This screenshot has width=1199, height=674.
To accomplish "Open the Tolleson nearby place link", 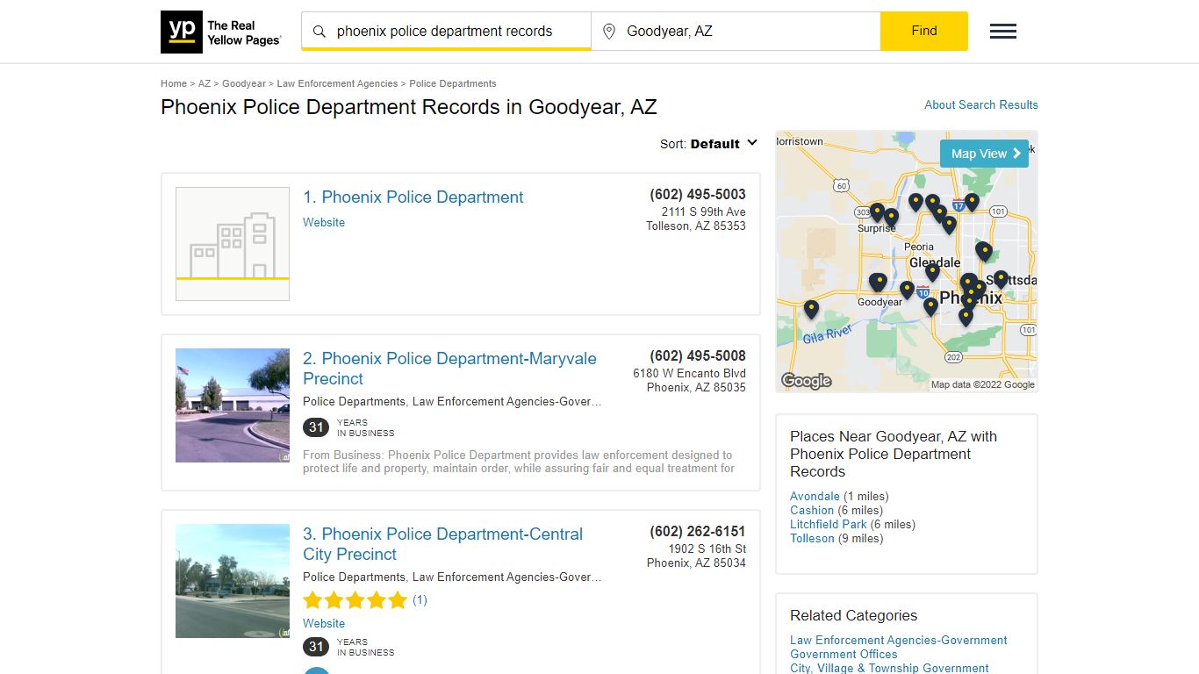I will [812, 539].
